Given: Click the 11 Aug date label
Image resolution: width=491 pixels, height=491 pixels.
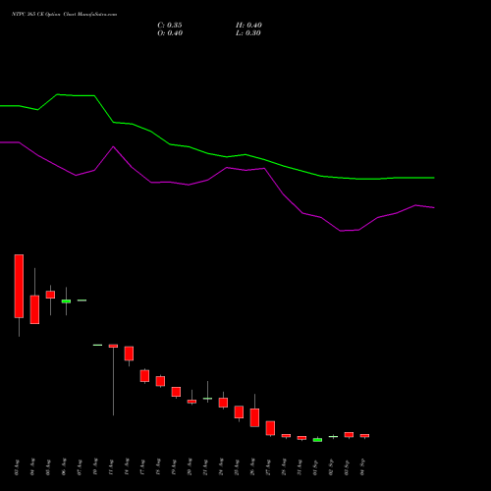Looking at the screenshot, I should tap(111, 467).
